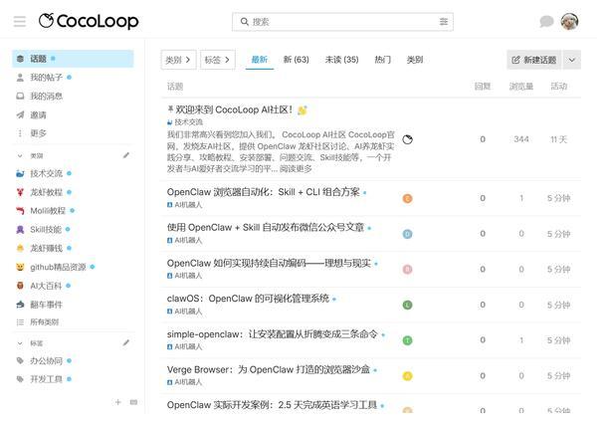The image size is (609, 423).
Task: Open blue poster avatar on 微信公众号文章 row
Action: (407, 234)
